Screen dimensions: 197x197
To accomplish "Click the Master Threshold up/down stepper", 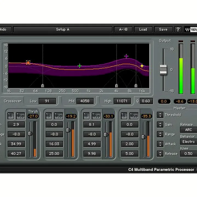I will click(x=160, y=115).
